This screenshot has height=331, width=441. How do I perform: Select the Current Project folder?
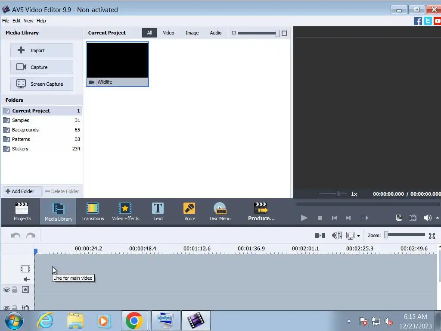click(x=42, y=111)
